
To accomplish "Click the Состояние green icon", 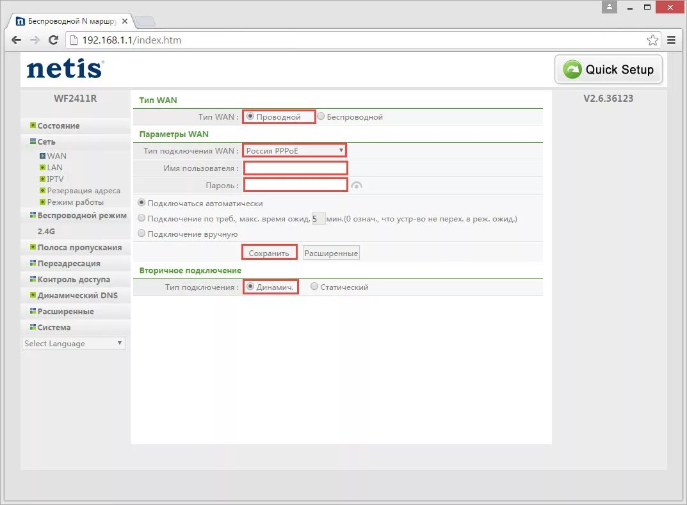I will (x=33, y=125).
